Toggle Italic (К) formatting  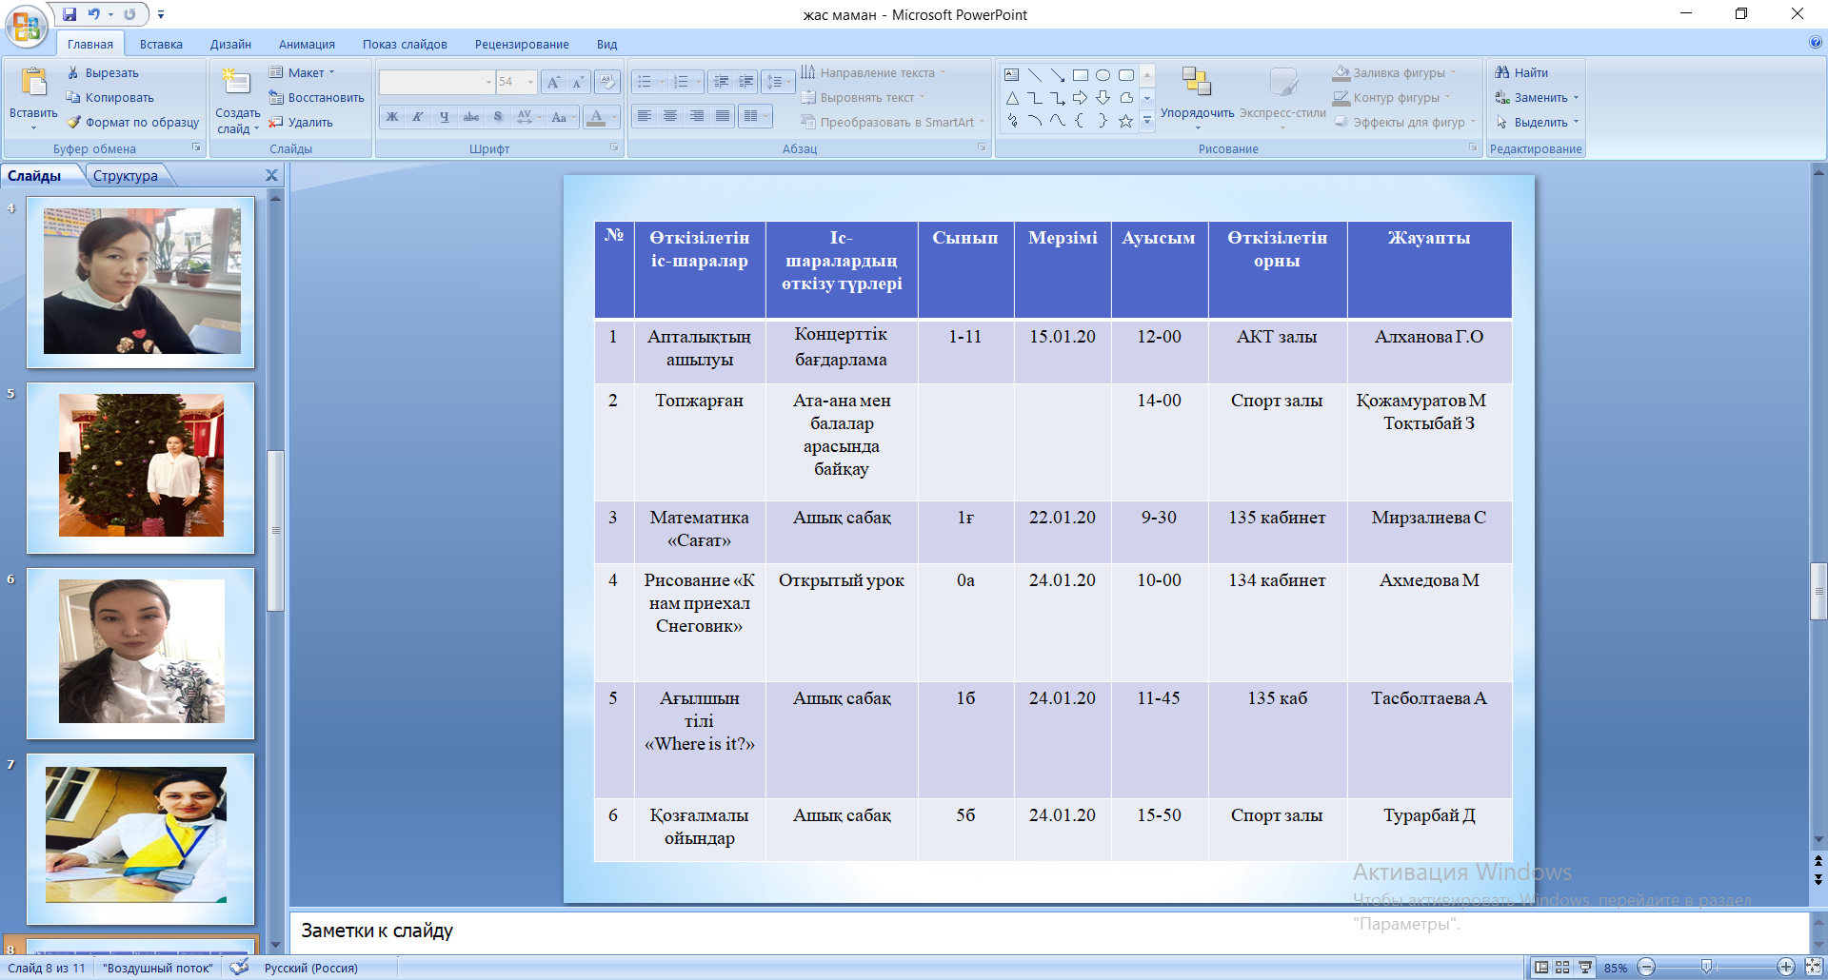pos(418,117)
